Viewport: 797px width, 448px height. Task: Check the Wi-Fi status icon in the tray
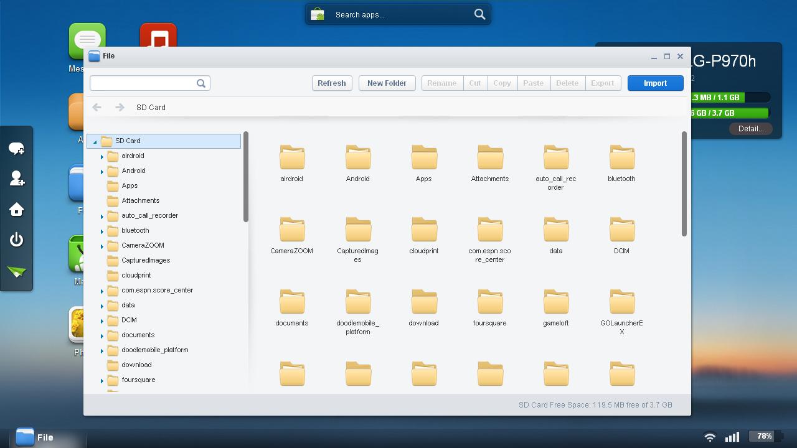(709, 437)
